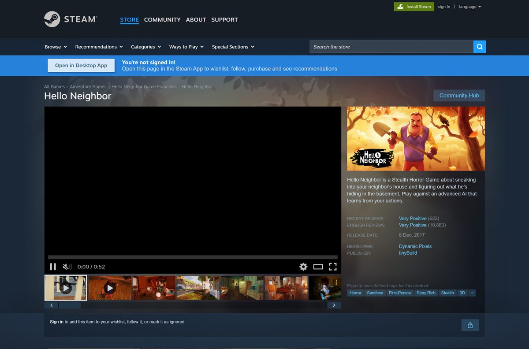This screenshot has height=349, width=529.
Task: Click the All Games breadcrumb
Action: coord(54,87)
